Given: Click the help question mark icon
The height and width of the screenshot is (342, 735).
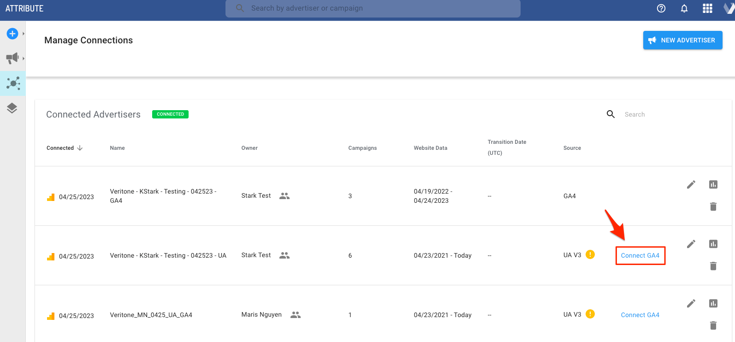Looking at the screenshot, I should pos(661,8).
